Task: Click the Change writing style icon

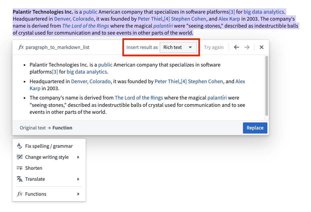Action: (19, 157)
